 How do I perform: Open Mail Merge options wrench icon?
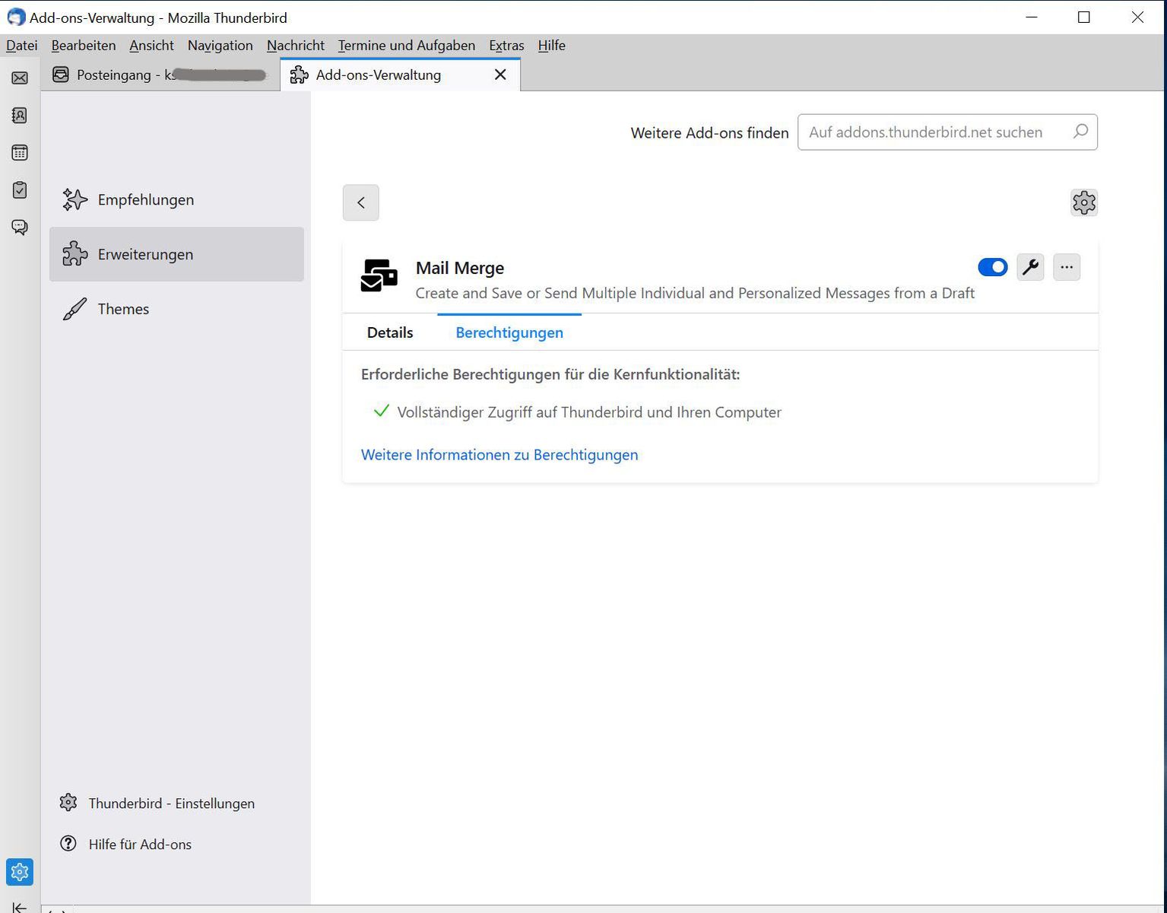pyautogui.click(x=1030, y=267)
